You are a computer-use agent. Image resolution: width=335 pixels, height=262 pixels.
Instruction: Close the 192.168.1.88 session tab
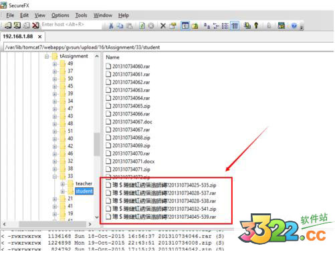(39, 37)
